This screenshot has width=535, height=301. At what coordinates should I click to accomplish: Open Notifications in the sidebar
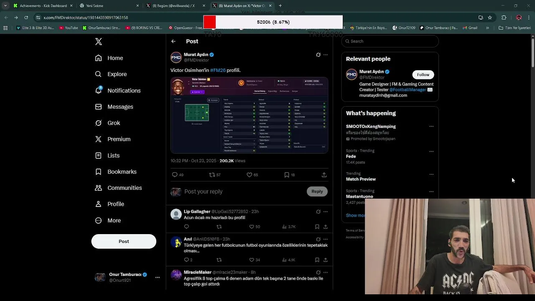coord(118,90)
